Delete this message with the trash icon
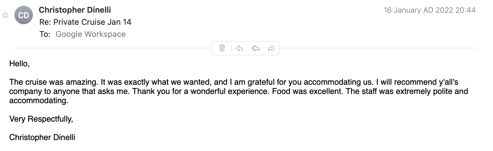Image resolution: width=493 pixels, height=151 pixels. tap(222, 48)
